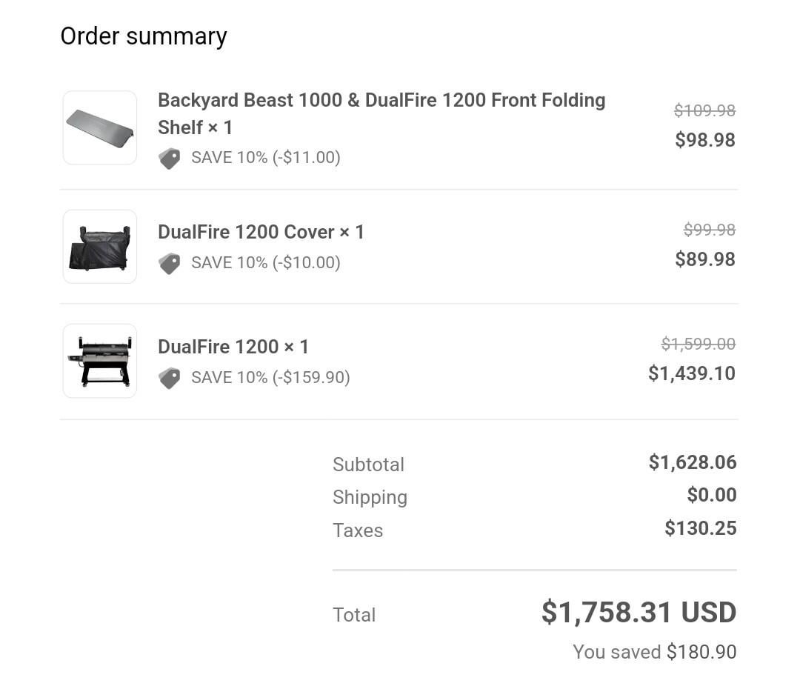Click the Taxes amount $130.25
The width and height of the screenshot is (800, 689).
[x=701, y=528]
